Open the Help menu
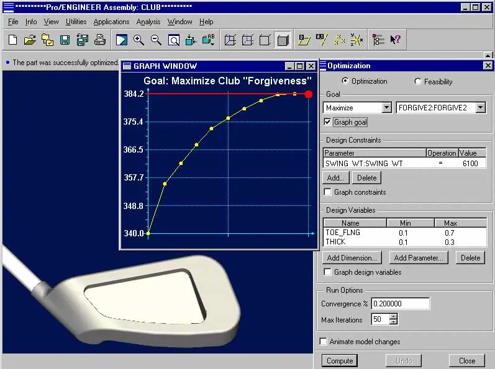 point(206,22)
